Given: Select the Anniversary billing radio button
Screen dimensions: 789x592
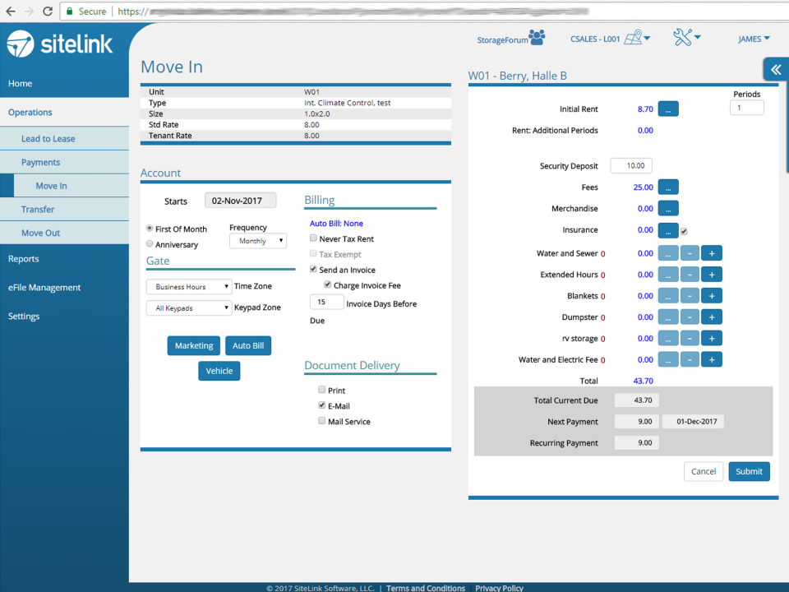Looking at the screenshot, I should (149, 243).
